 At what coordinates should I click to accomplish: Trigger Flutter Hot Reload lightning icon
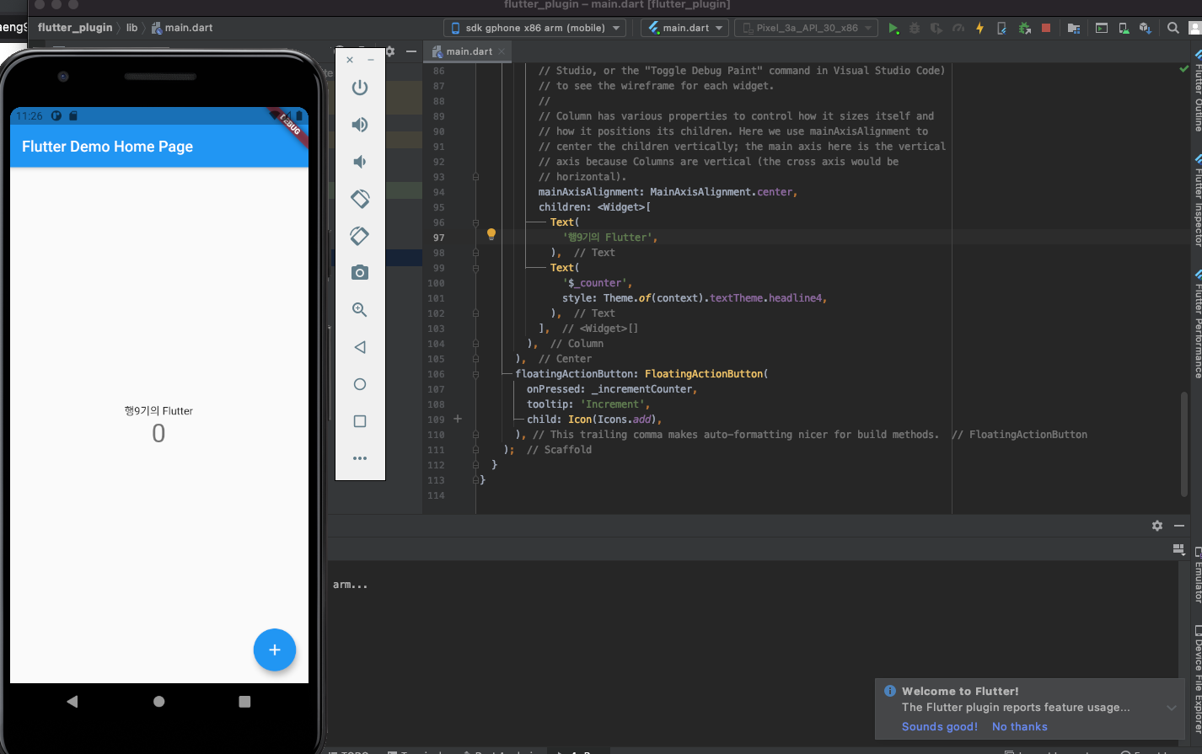[x=979, y=28]
